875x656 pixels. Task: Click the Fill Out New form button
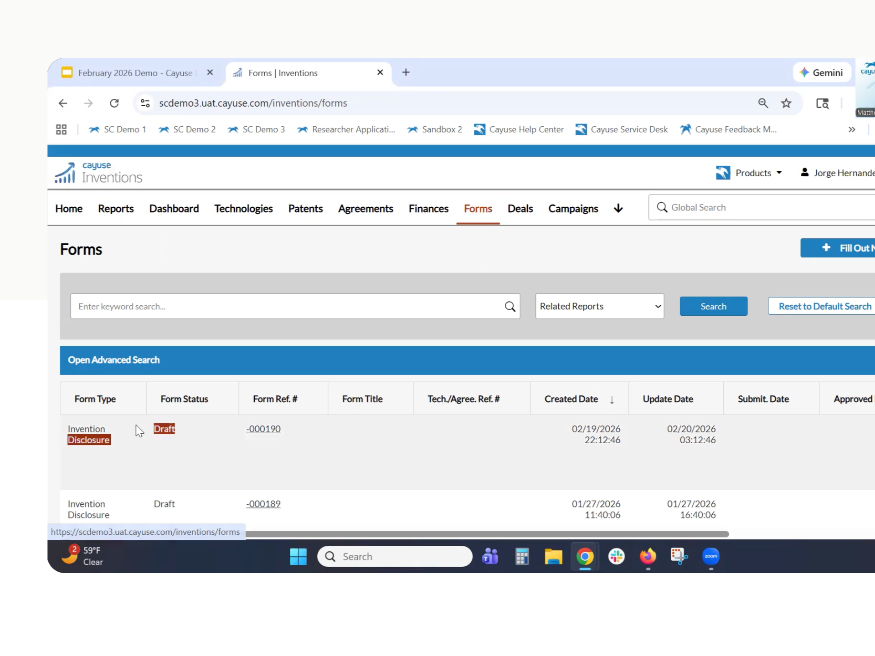838,248
